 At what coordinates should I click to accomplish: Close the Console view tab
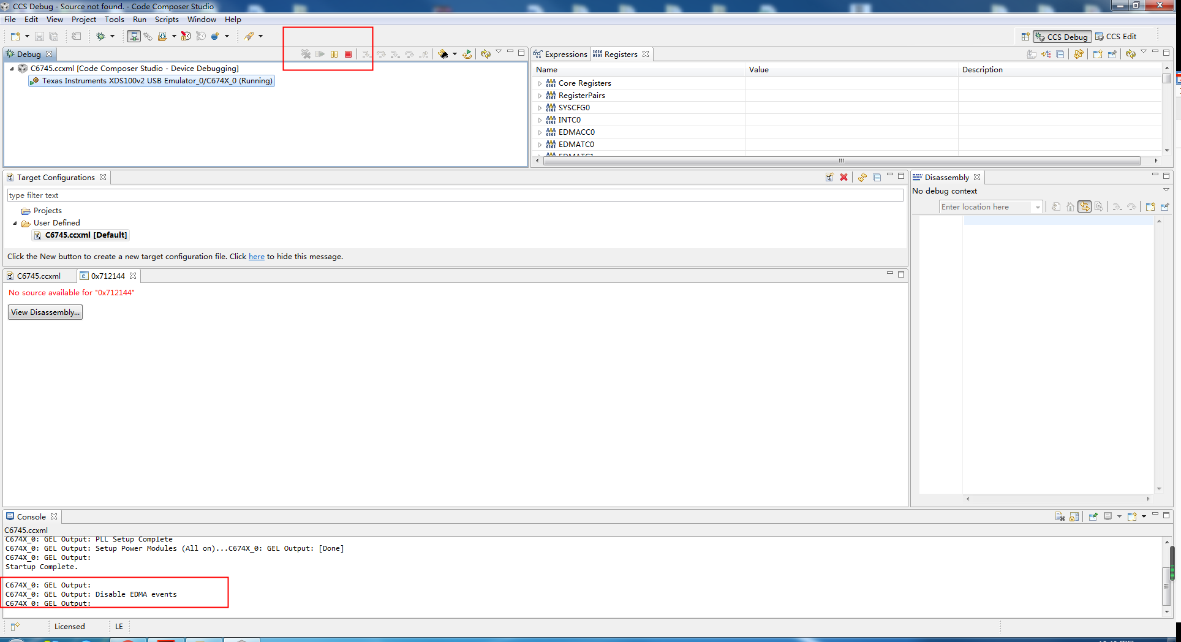54,516
